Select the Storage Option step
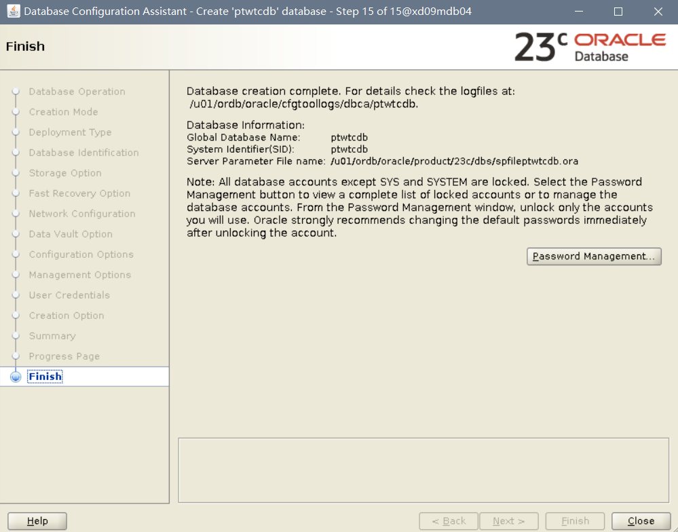 click(65, 173)
